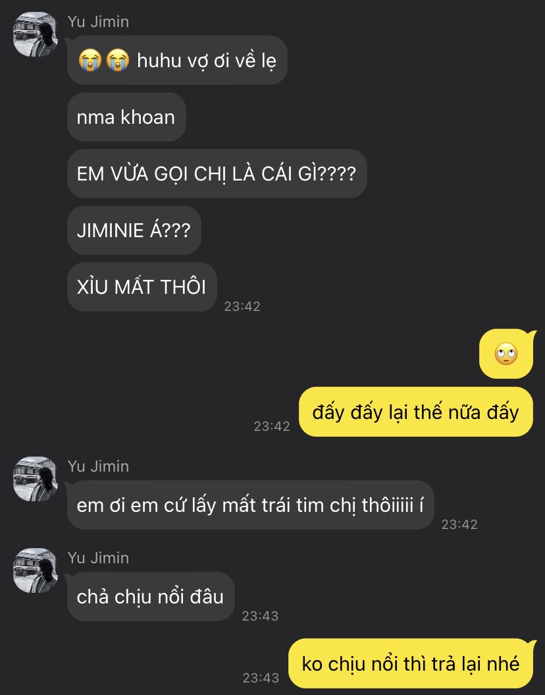
Task: Select the 'chả chịu nổi đâu' bubble
Action: tap(151, 597)
